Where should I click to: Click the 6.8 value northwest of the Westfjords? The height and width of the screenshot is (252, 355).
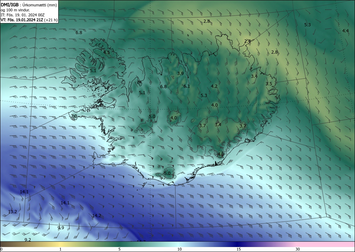tap(79, 33)
